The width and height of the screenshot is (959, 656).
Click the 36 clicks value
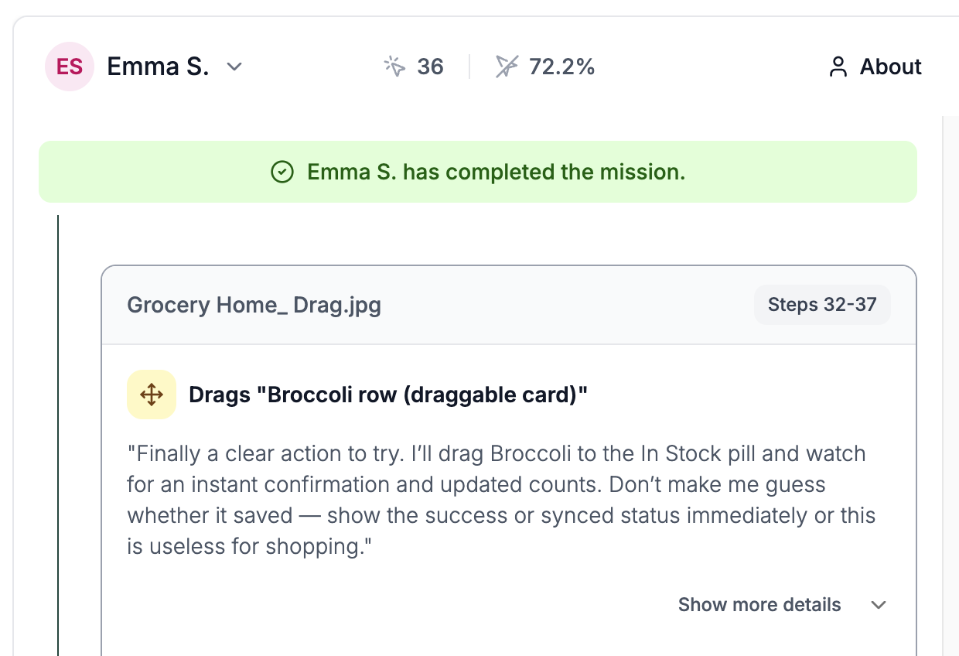[x=430, y=67]
